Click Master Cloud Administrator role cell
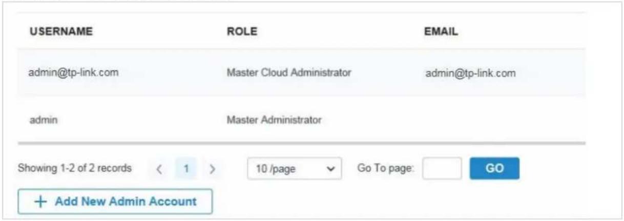 pos(289,73)
